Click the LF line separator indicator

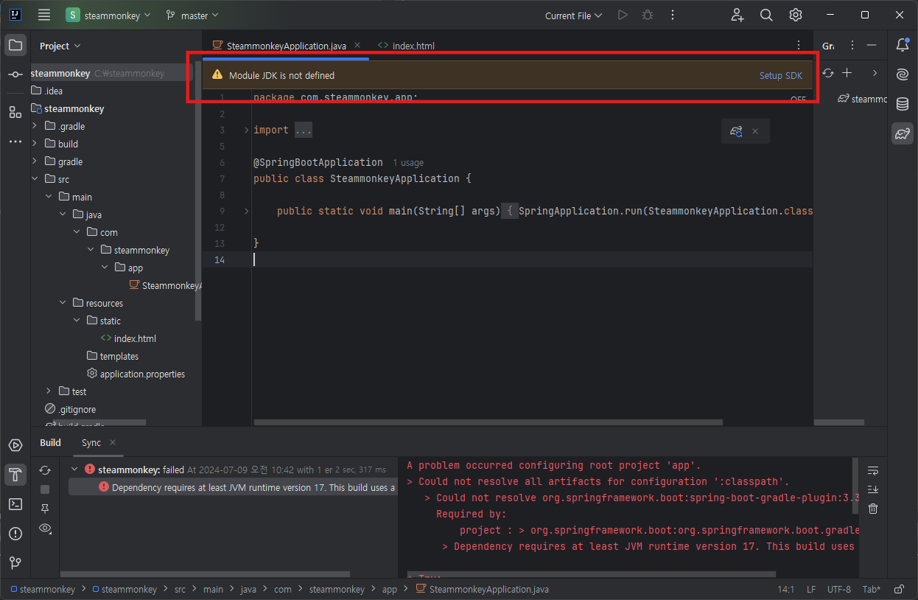[811, 589]
